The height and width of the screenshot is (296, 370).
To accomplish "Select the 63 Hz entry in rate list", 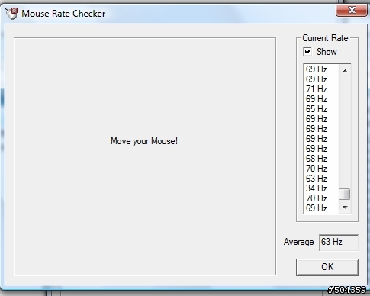I will [322, 179].
